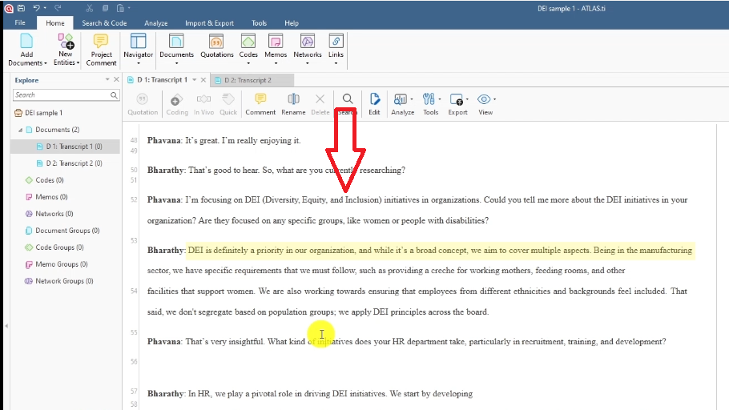Click the Redo icon in title bar
The width and height of the screenshot is (729, 410).
tap(58, 8)
